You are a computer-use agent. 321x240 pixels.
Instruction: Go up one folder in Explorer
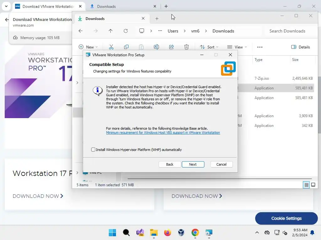pos(111,31)
